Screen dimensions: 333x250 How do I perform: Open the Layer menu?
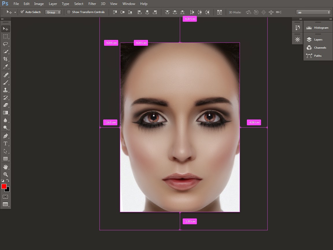tap(53, 4)
